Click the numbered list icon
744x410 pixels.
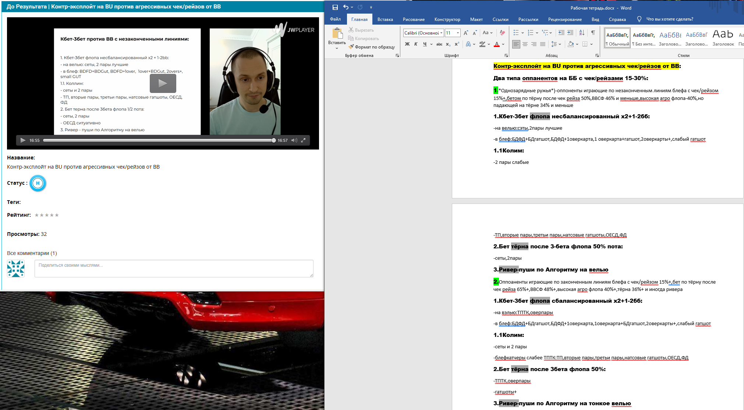pyautogui.click(x=531, y=33)
